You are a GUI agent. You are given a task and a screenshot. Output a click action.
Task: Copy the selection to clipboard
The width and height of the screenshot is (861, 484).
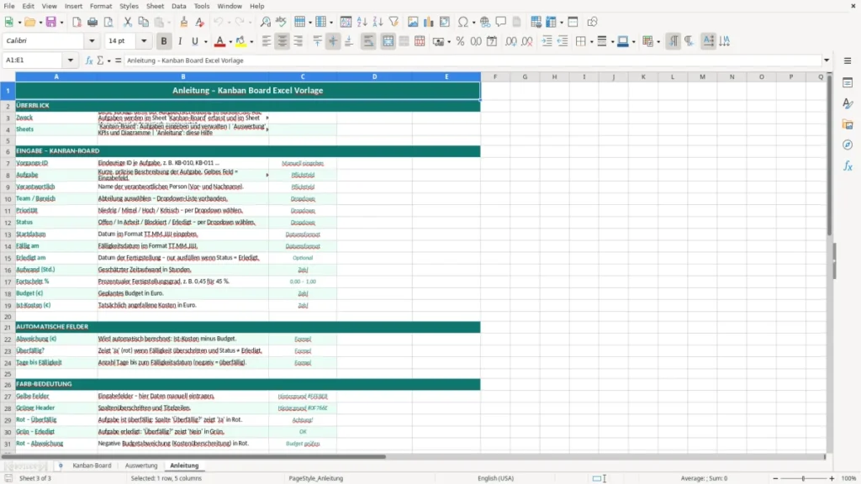click(x=143, y=22)
